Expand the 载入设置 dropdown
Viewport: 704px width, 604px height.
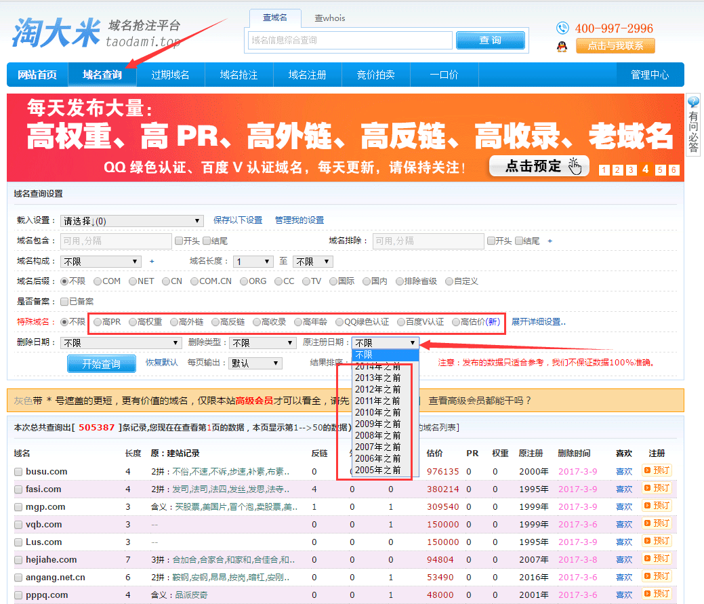tap(132, 221)
